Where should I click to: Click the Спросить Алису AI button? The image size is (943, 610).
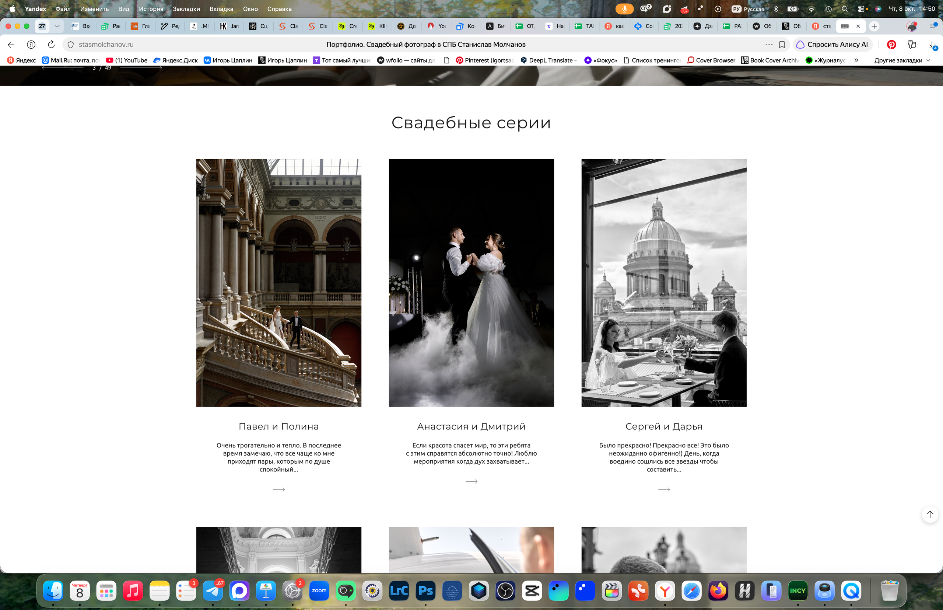tap(832, 45)
